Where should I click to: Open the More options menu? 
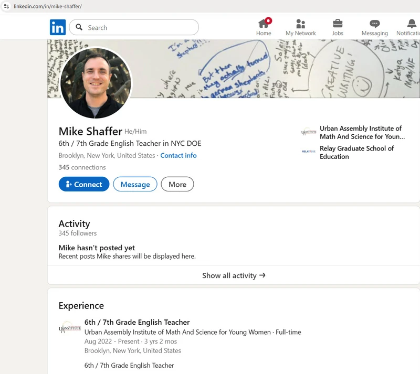click(x=177, y=184)
